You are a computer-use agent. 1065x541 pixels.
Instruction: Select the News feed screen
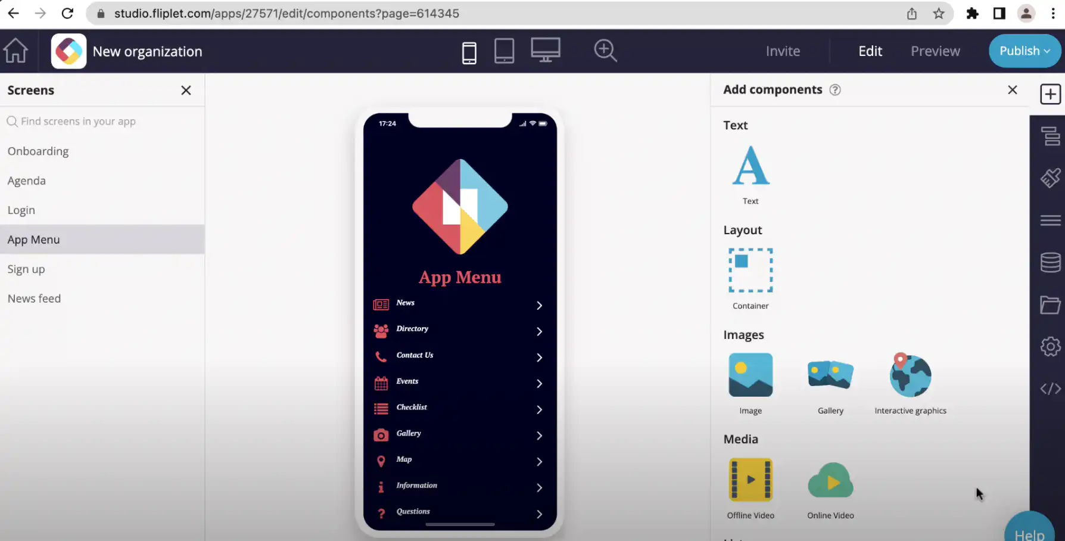point(102,299)
